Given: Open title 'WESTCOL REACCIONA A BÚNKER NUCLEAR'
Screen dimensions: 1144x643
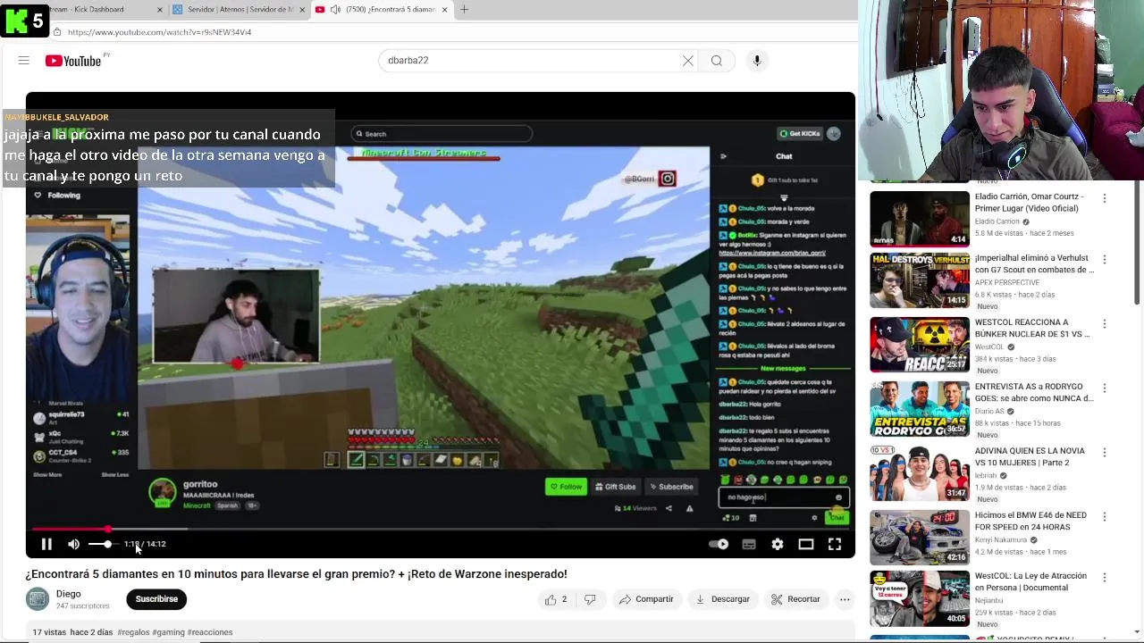Looking at the screenshot, I should point(1032,329).
